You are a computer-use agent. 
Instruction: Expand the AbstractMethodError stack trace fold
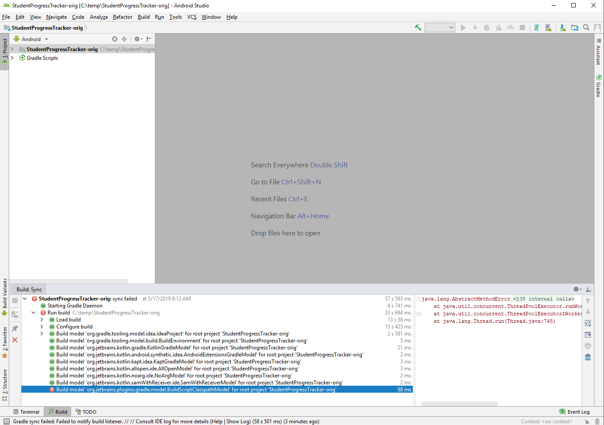click(419, 299)
